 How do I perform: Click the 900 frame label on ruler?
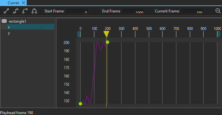coord(203,29)
